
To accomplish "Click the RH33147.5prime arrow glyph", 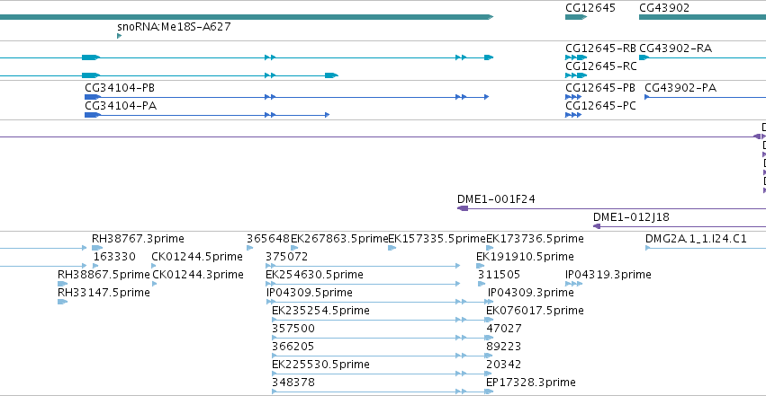I will [x=62, y=302].
